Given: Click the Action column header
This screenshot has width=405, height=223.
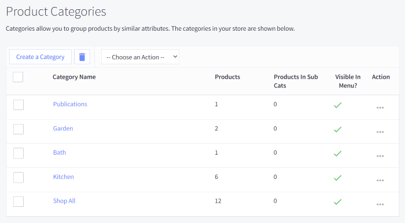Looking at the screenshot, I should pos(381,77).
